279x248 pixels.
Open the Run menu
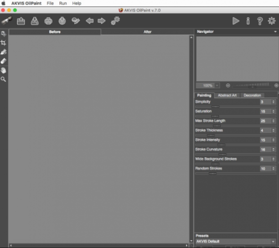pyautogui.click(x=63, y=3)
